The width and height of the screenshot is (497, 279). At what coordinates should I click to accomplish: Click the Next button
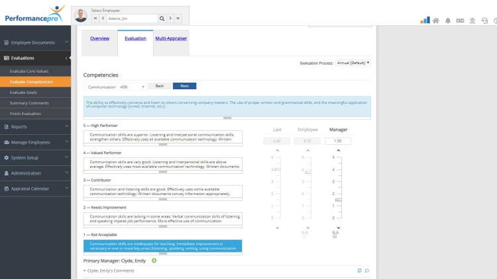[184, 86]
